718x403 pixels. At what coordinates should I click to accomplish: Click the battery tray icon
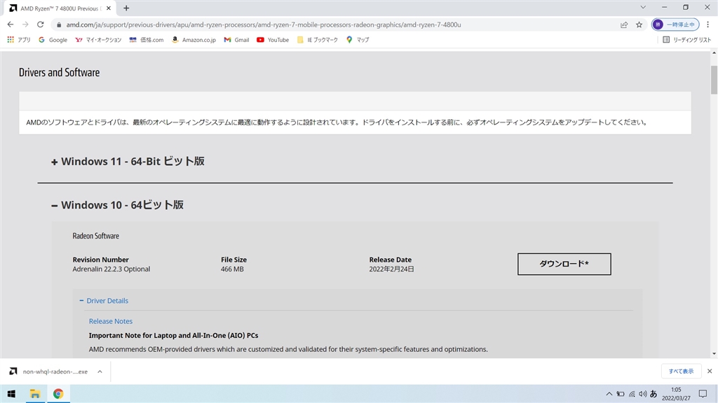(621, 394)
